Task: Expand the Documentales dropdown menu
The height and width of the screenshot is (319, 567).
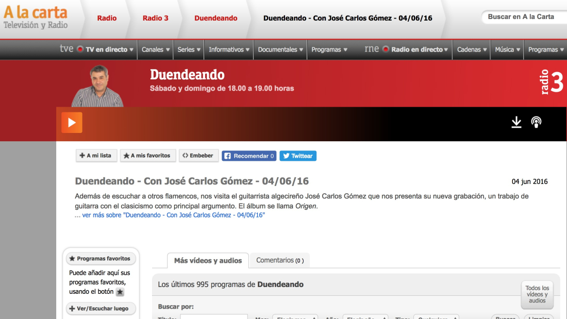Action: [x=280, y=49]
